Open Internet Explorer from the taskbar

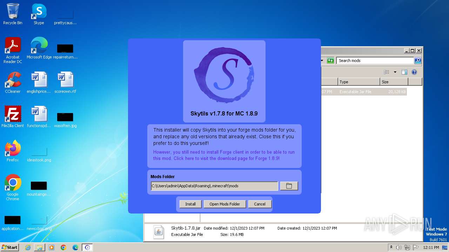[28, 247]
